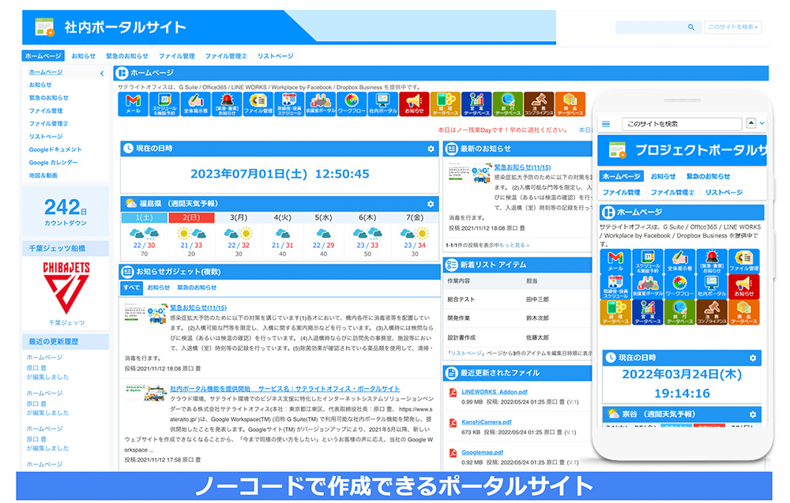Screen dimensions: 790x503
Task: Open the ファイル管理 icon in desktop icon row
Action: click(x=258, y=104)
